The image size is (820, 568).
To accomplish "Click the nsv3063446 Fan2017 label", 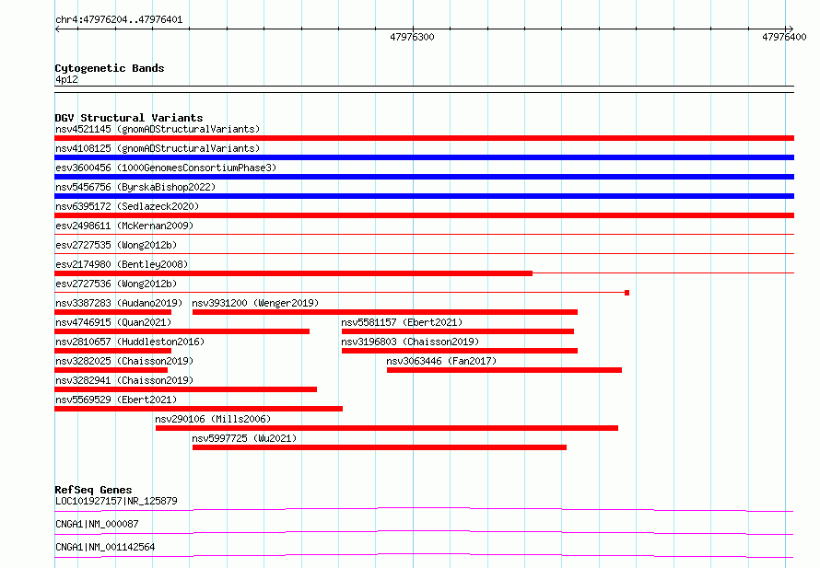I will tap(441, 361).
